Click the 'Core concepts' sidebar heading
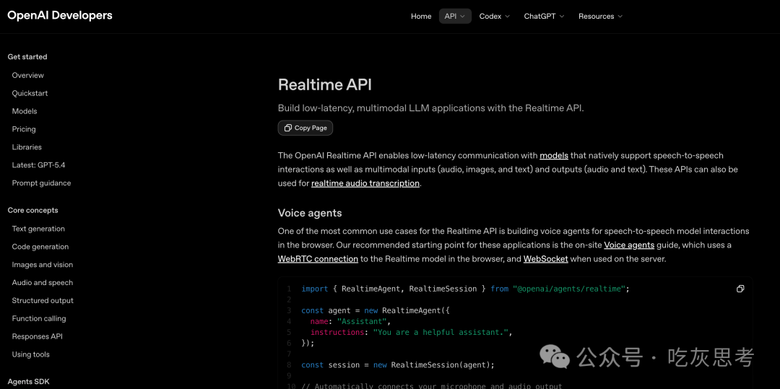 pos(32,210)
